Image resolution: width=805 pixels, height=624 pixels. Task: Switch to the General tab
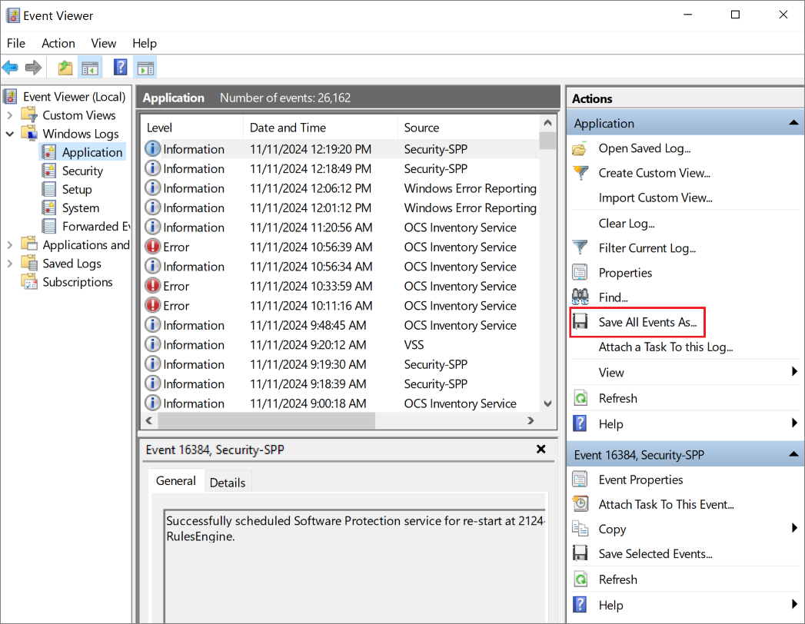pos(175,481)
